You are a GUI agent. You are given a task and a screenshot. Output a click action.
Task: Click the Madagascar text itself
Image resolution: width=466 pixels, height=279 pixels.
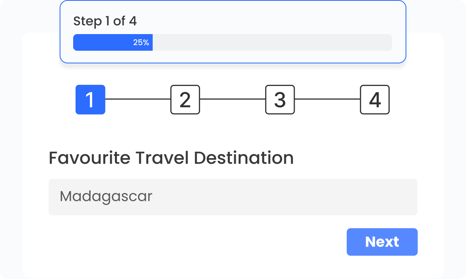(x=105, y=196)
